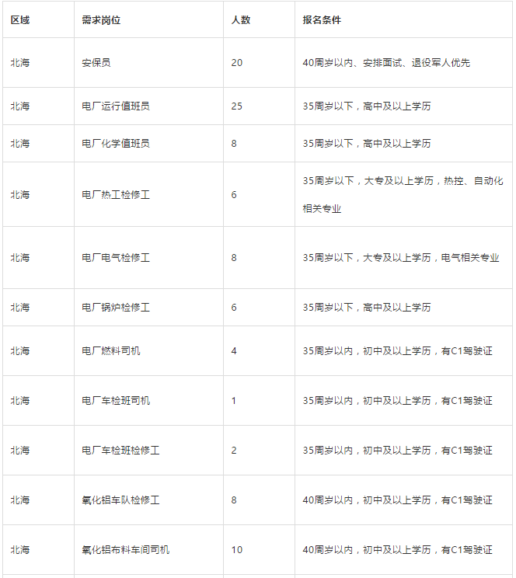Click the 电厂车检班检修工 cell

(x=120, y=451)
